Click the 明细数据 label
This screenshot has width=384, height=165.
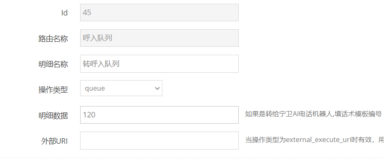[x=53, y=115]
